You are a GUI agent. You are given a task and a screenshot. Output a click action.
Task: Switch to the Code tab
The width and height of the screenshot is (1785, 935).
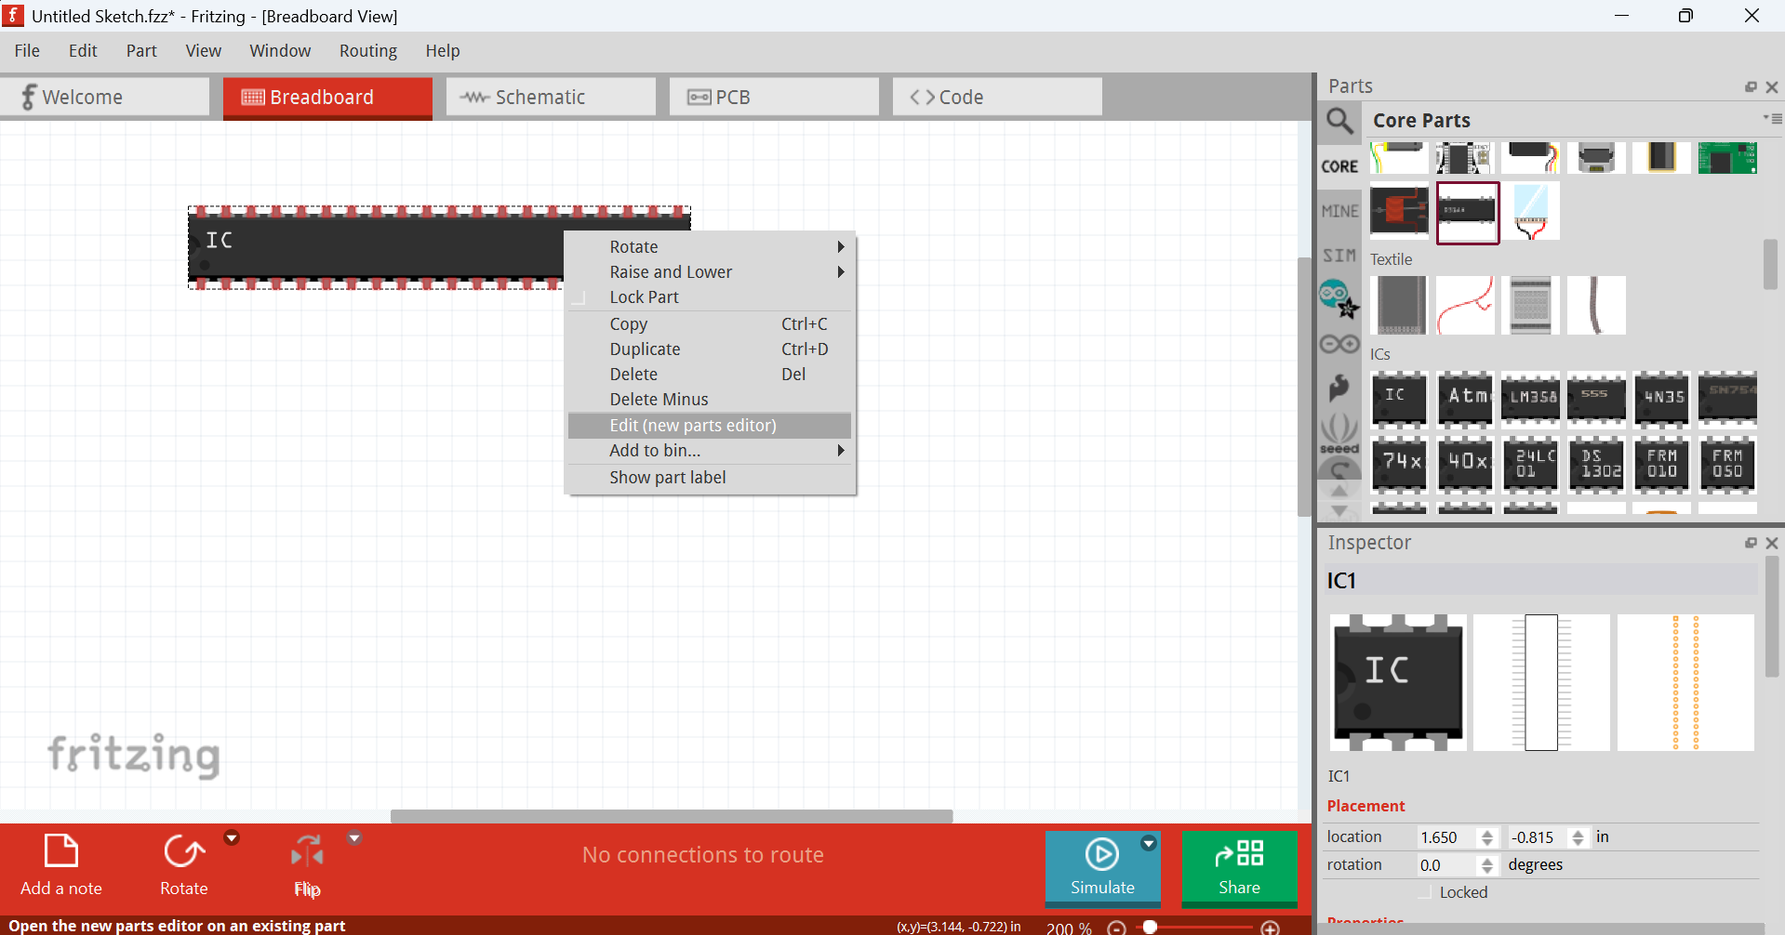[x=997, y=97]
